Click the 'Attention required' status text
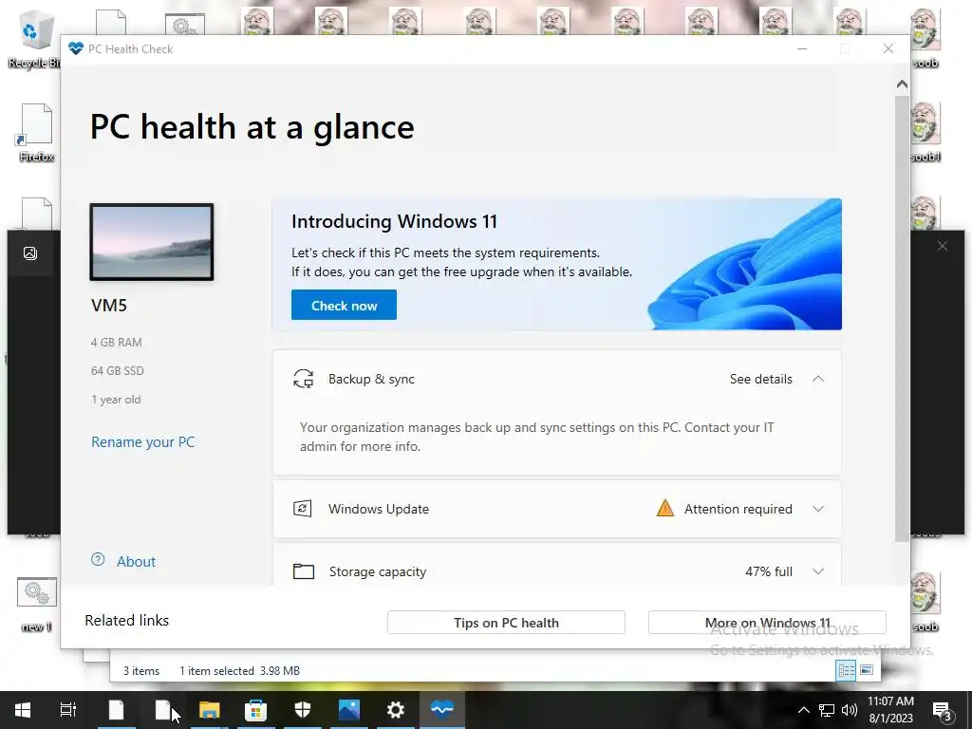Viewport: 972px width, 729px height. tap(738, 509)
